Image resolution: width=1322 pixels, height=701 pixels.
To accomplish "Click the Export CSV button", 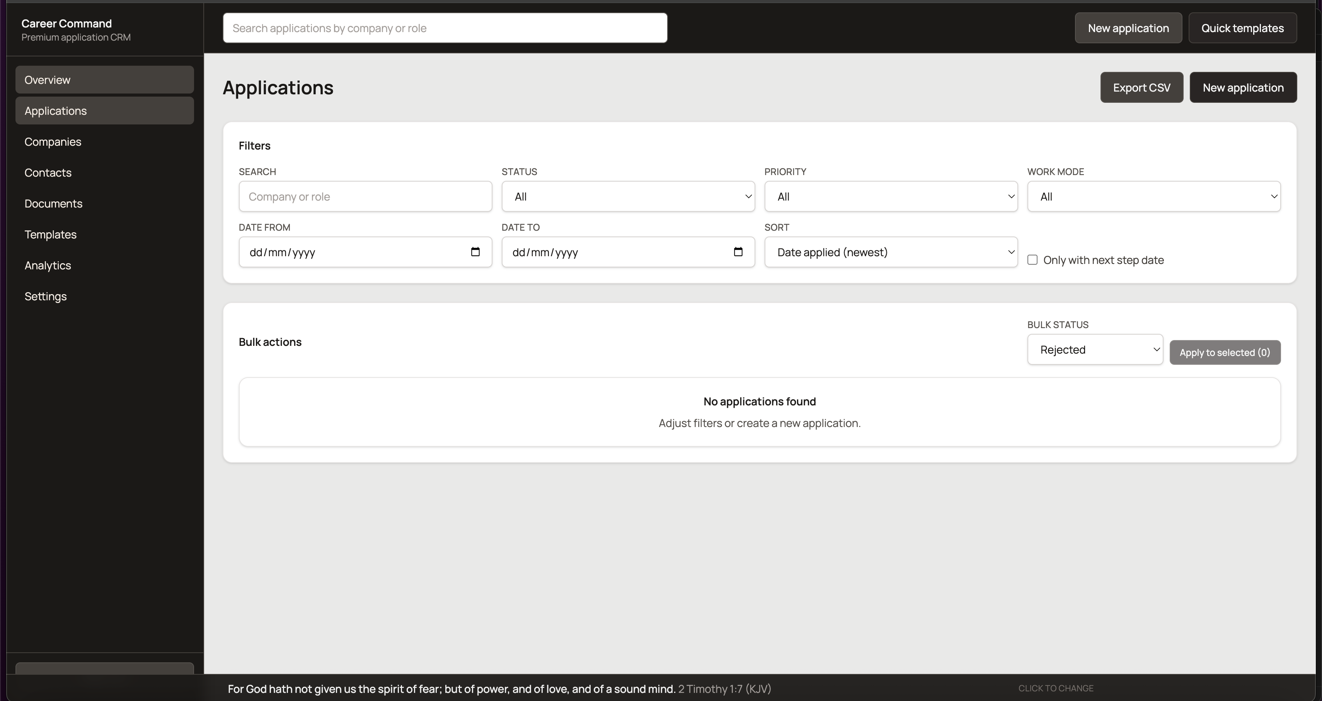I will click(1141, 87).
